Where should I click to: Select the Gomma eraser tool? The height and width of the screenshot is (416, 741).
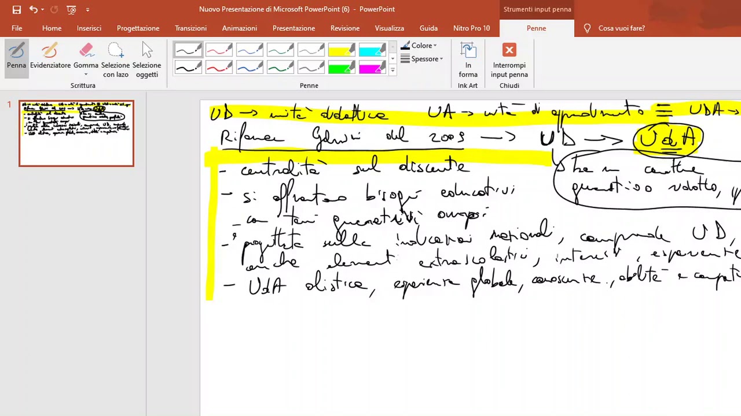[x=86, y=55]
